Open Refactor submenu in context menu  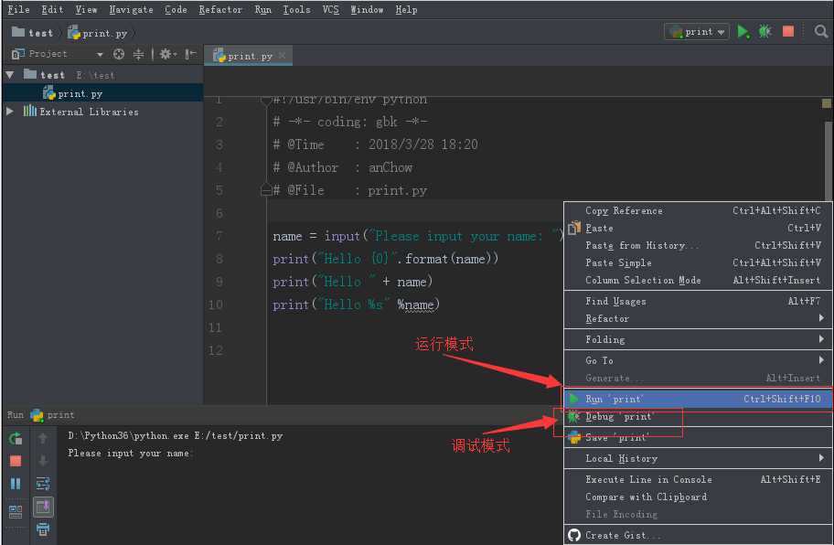[x=698, y=318]
